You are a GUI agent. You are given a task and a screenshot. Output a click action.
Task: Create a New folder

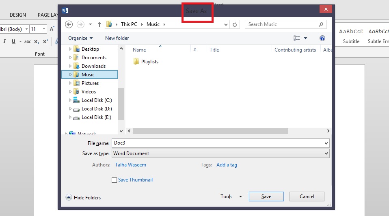coord(117,38)
